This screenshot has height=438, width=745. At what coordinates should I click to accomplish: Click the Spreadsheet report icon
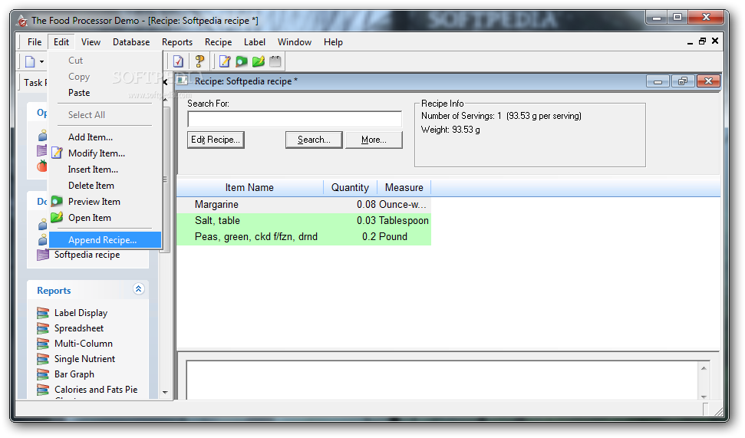43,328
